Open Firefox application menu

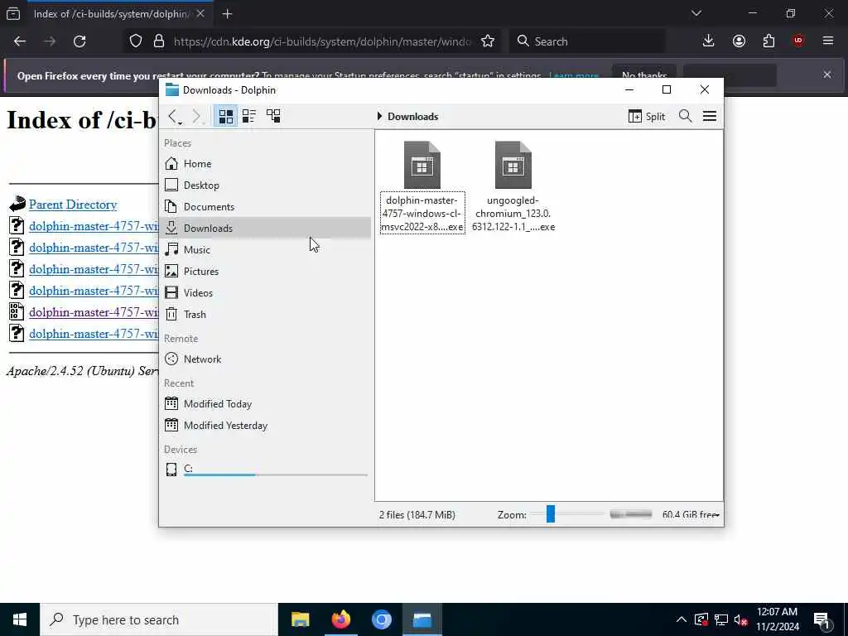tap(828, 41)
